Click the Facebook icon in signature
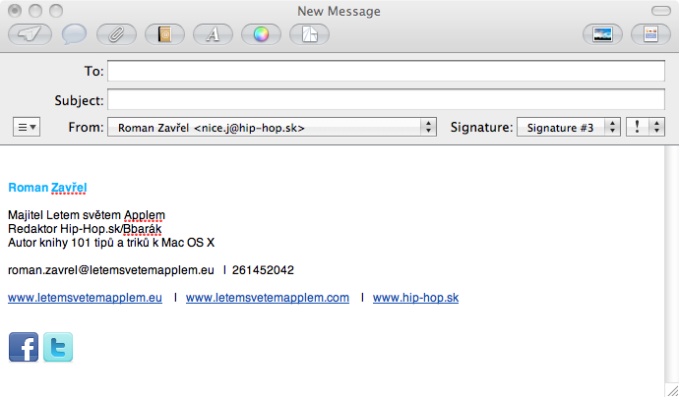 [x=24, y=347]
